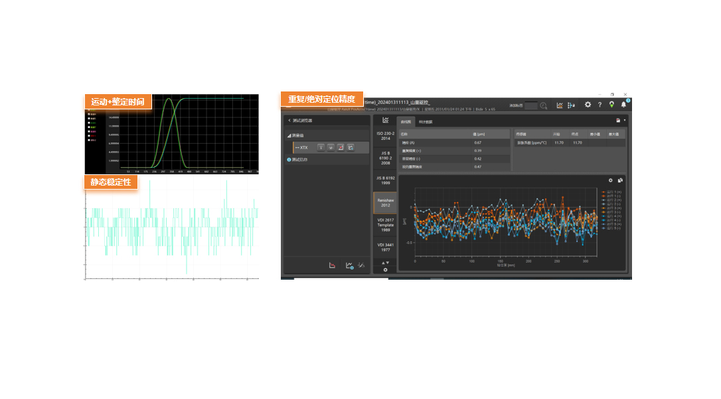Toggle the Run 1 (+) legend entry
The image size is (721, 399).
point(611,192)
